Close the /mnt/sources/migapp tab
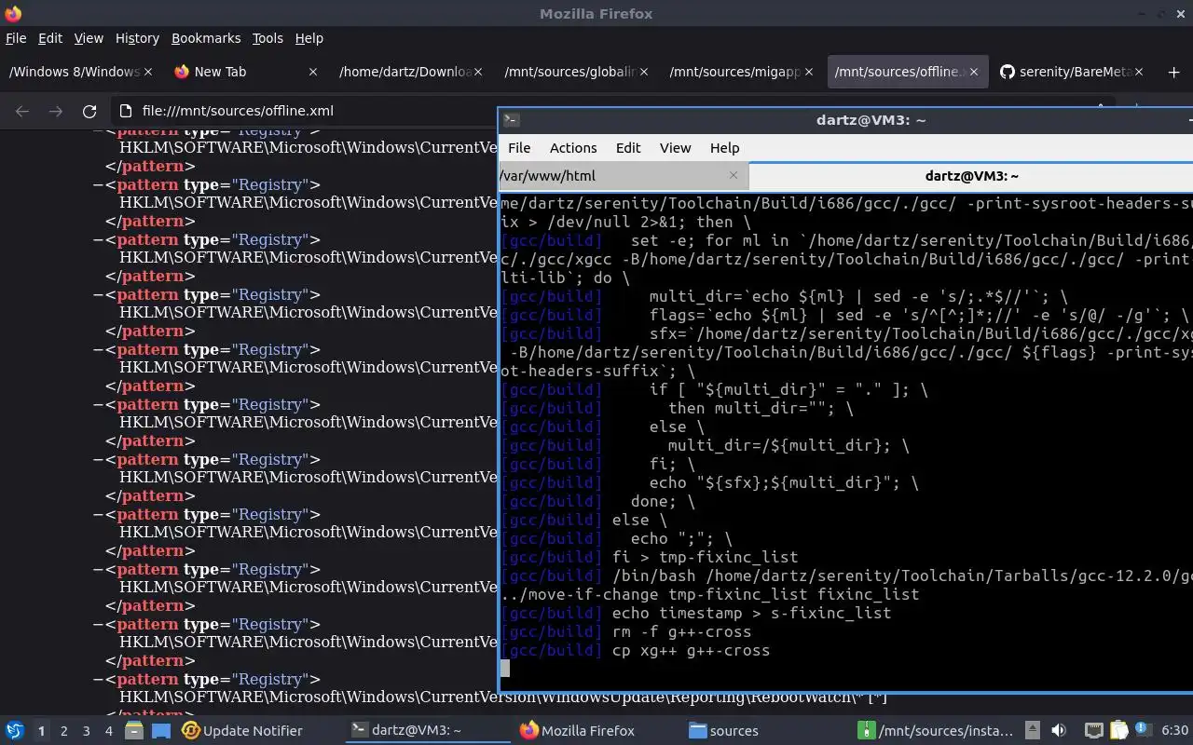Image resolution: width=1193 pixels, height=745 pixels. pyautogui.click(x=809, y=72)
